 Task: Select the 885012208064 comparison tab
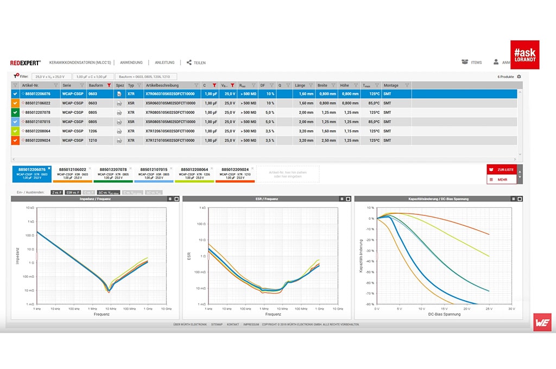(194, 174)
